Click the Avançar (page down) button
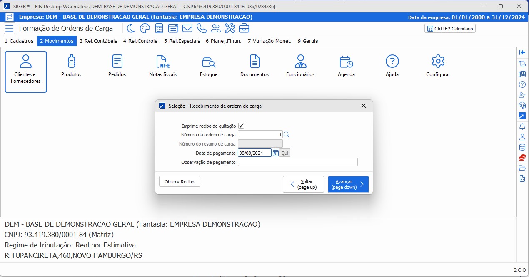Screen dimensions: 529x277 [x=348, y=184]
